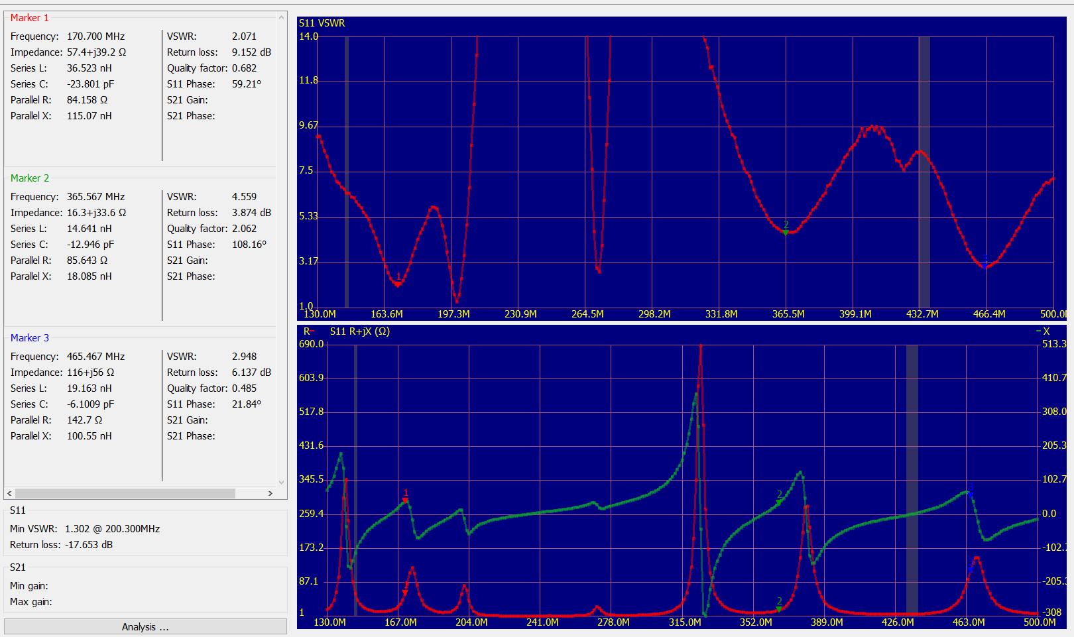Click the Parallel R value 142.7 Ω
The image size is (1074, 637).
(84, 420)
